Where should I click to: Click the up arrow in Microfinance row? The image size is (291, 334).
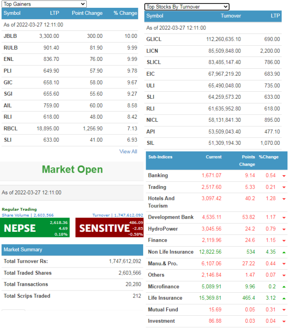coord(284,287)
